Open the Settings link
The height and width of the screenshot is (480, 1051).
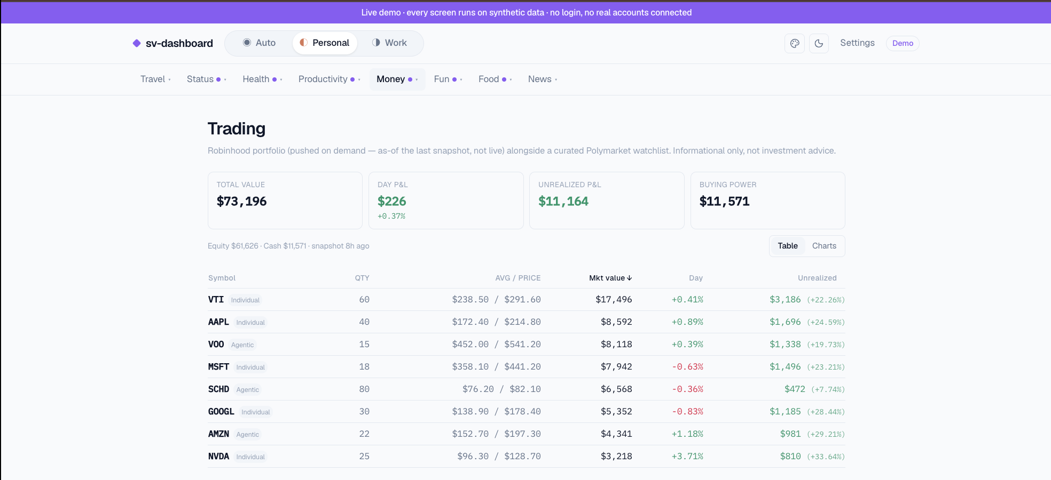tap(857, 43)
